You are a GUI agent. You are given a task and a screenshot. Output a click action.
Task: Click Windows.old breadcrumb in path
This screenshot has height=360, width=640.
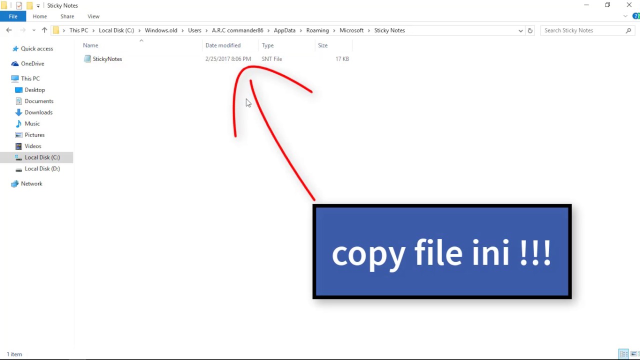161,30
